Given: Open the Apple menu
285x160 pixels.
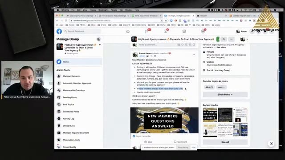Looking at the screenshot, I should 58,10.
